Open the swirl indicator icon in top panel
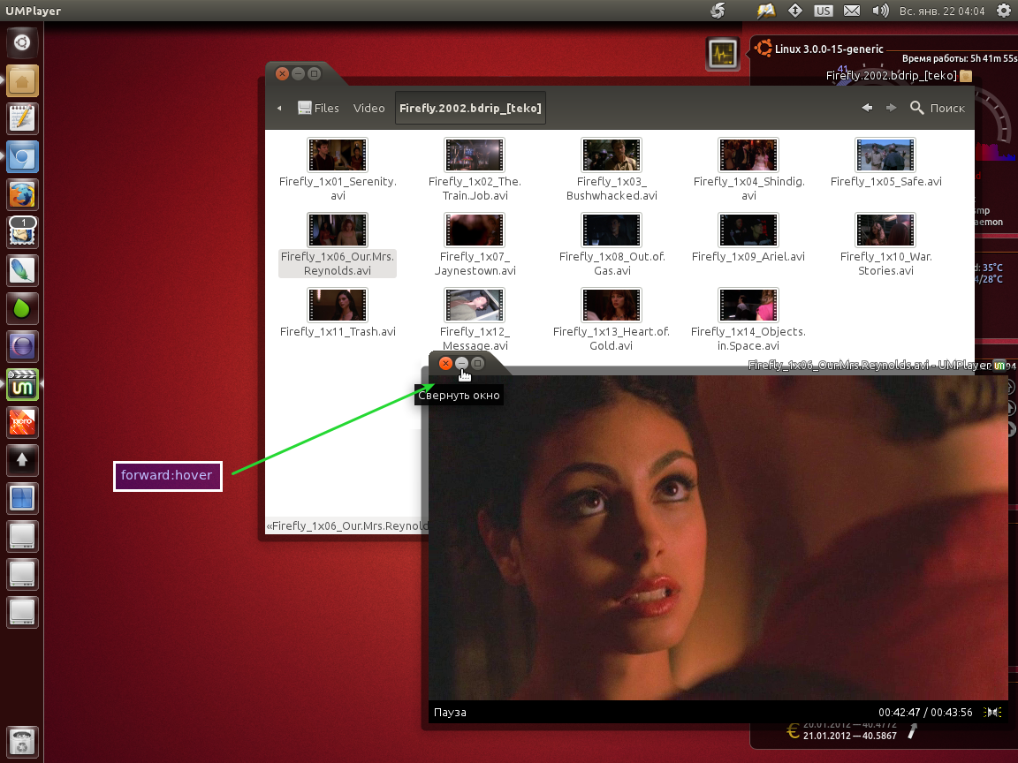This screenshot has width=1018, height=763. pos(718,11)
